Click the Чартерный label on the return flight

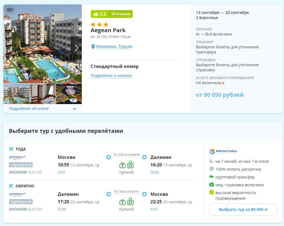[21, 202]
